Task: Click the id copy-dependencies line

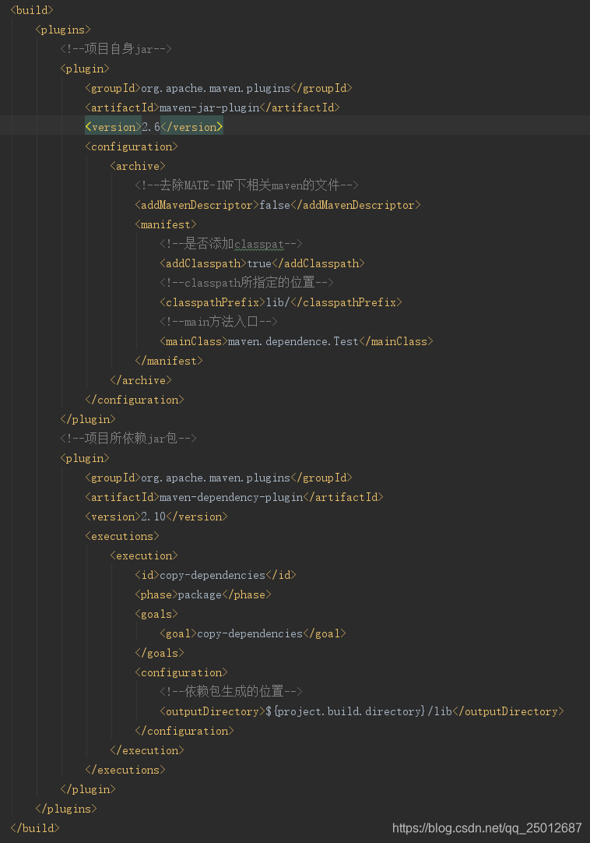Action: tap(216, 575)
